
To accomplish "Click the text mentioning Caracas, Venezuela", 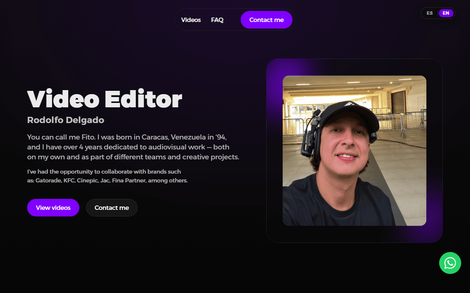I will click(x=133, y=147).
